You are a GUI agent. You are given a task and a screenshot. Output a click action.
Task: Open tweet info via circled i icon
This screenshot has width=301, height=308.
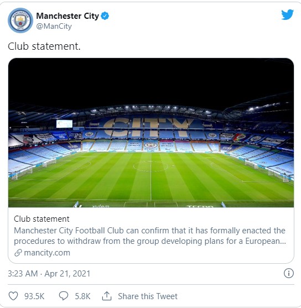point(289,273)
